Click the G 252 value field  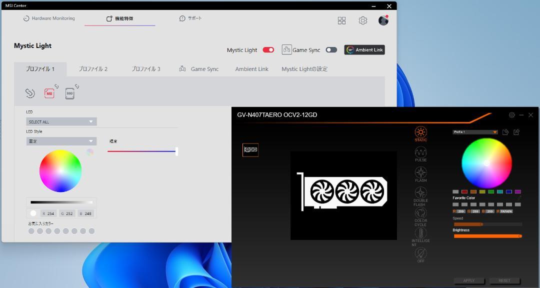(67, 213)
